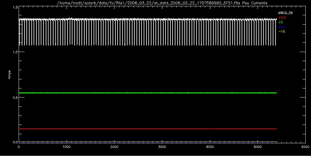Select the red +2.5 legend entry

[282, 17]
